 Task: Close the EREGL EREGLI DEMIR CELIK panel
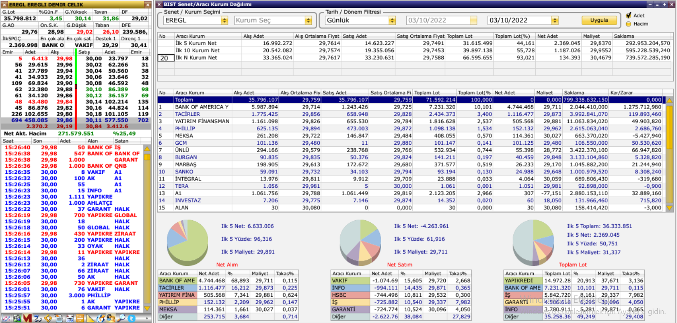pos(148,5)
